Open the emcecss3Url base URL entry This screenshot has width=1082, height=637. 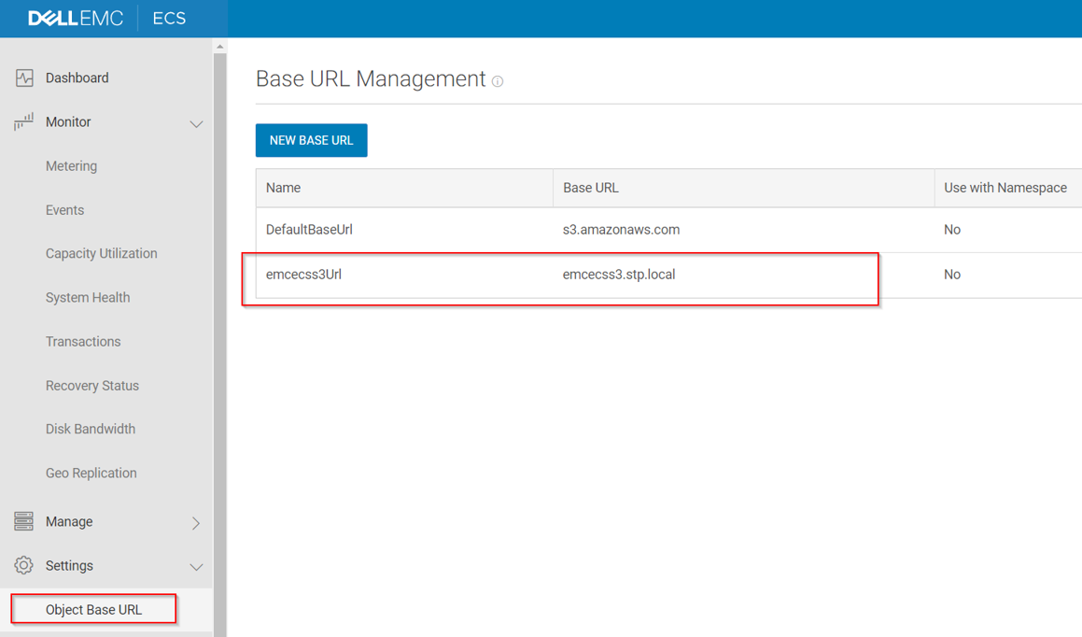click(x=303, y=275)
